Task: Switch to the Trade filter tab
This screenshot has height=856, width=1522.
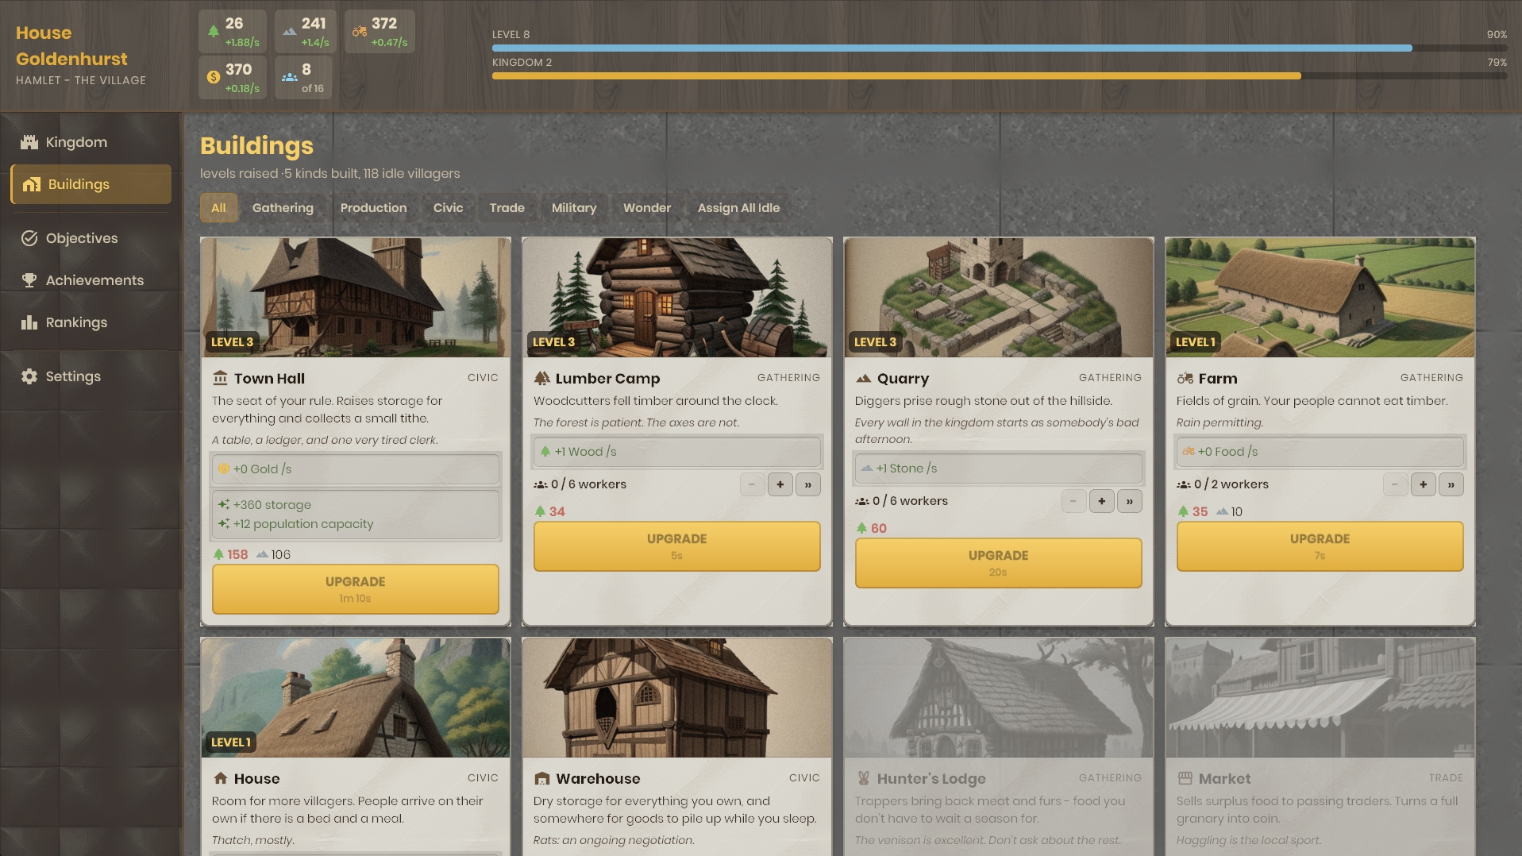Action: [507, 208]
